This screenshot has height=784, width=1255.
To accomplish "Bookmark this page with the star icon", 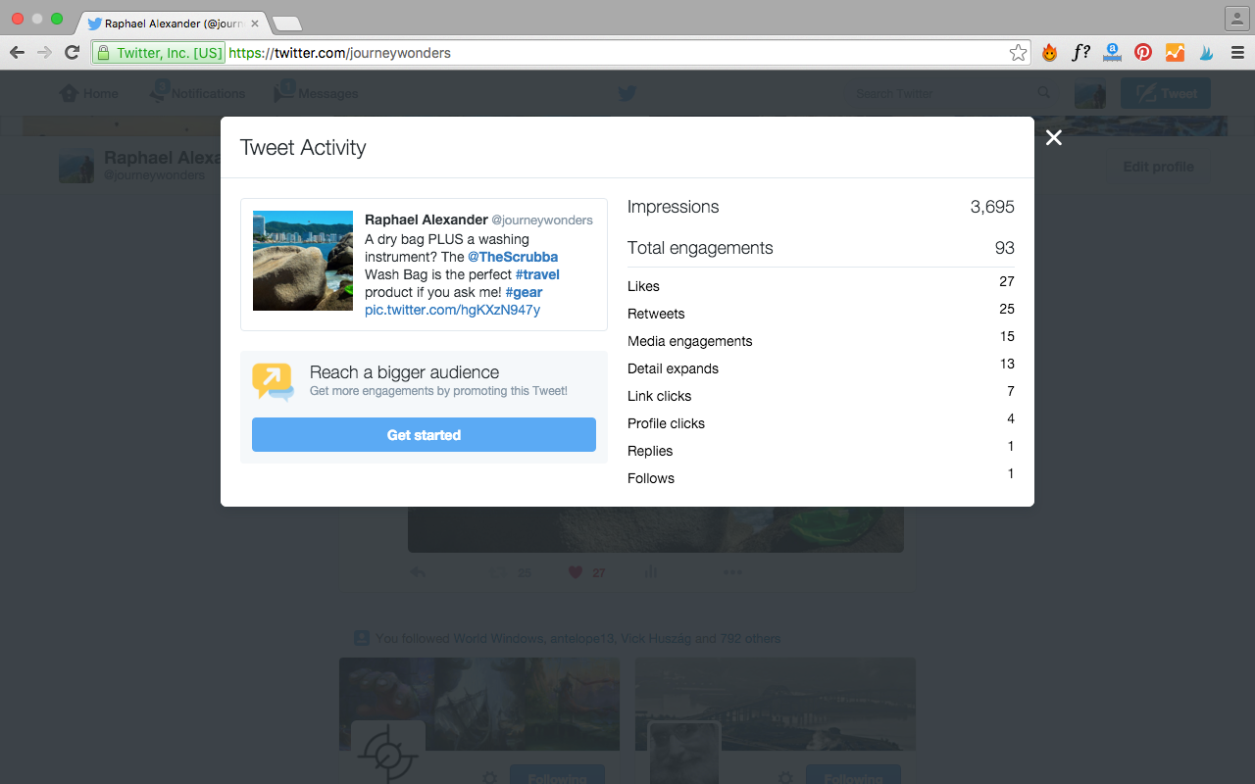I will (1018, 53).
